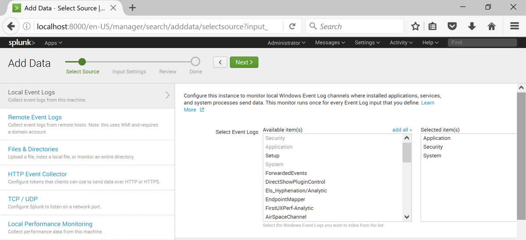The width and height of the screenshot is (526, 240).
Task: Reload the page with refresh icon
Action: 292,26
